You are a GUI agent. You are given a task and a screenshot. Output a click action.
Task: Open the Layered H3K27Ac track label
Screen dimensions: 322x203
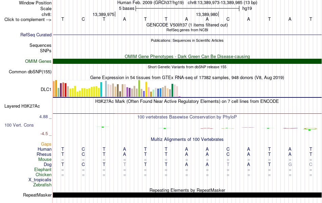pos(22,106)
